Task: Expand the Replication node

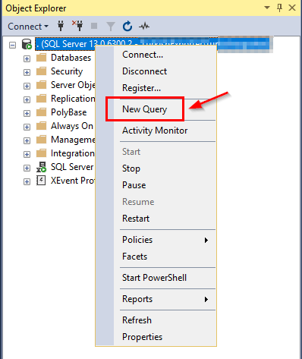Action: coord(27,99)
